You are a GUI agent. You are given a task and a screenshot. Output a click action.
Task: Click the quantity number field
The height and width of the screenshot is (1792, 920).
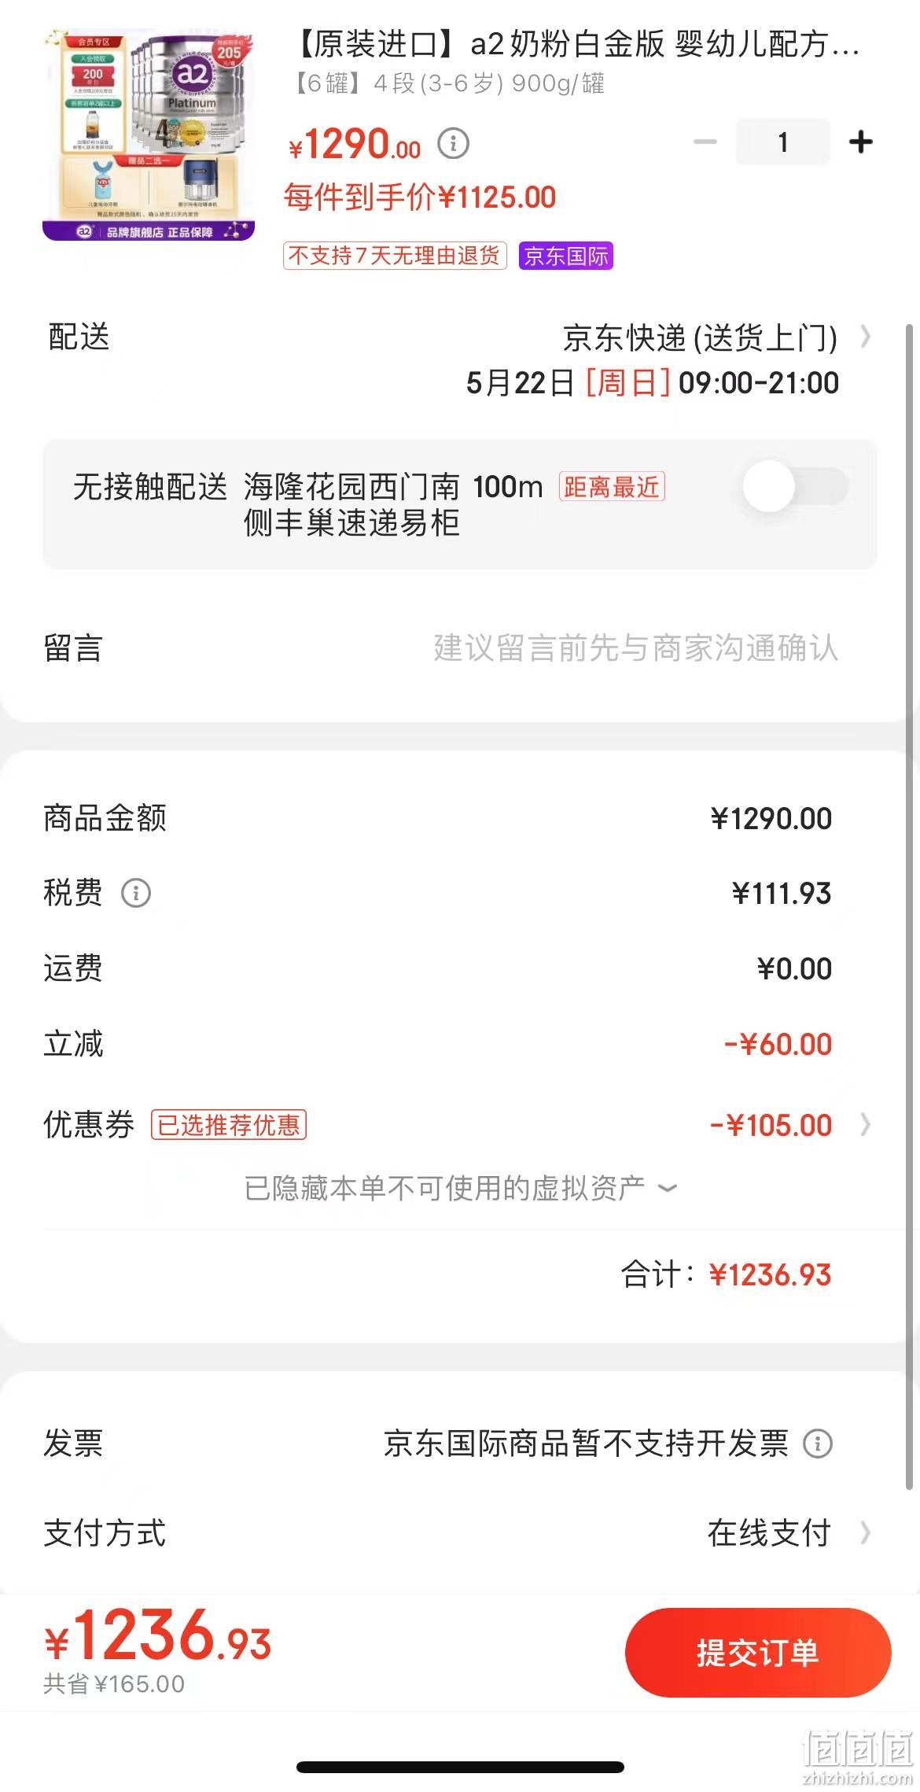[783, 142]
